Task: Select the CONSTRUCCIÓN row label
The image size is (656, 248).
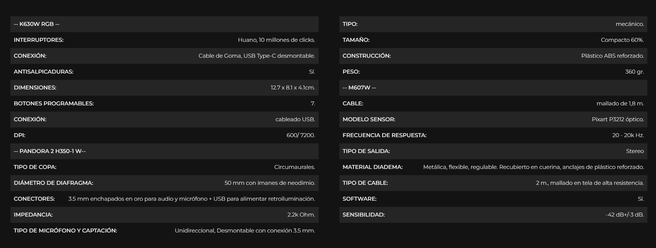Action: tap(367, 56)
